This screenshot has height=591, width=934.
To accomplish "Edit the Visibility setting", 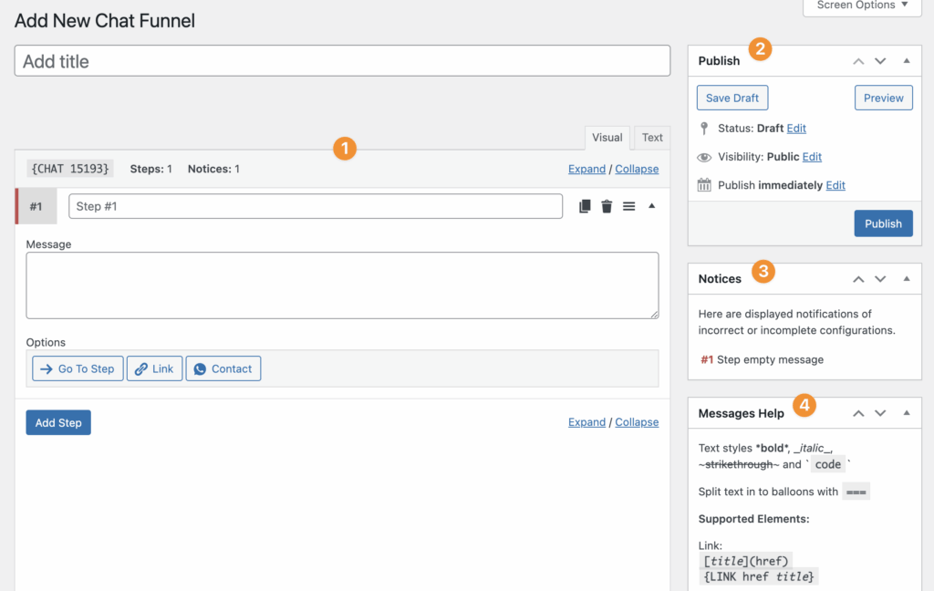I will 812,157.
